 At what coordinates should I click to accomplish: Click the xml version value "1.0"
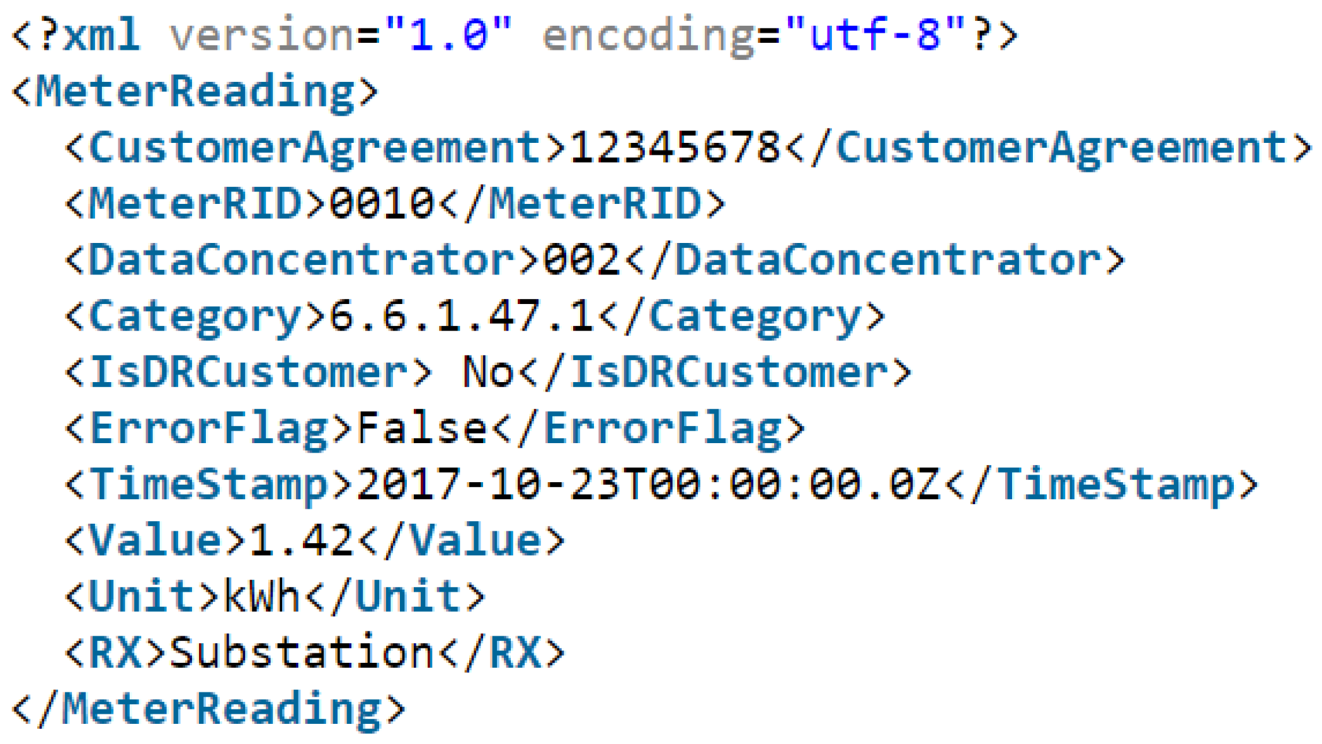tap(448, 34)
